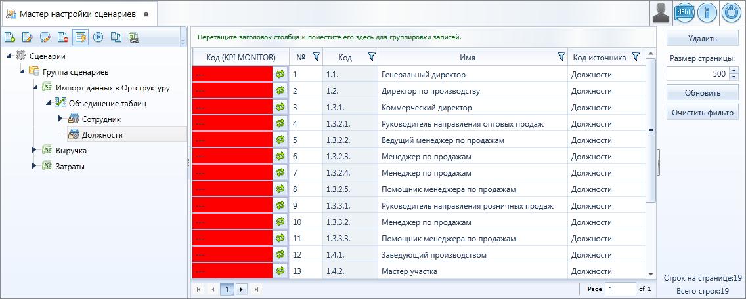Click the delete scenario icon
This screenshot has width=746, height=299.
(x=62, y=37)
